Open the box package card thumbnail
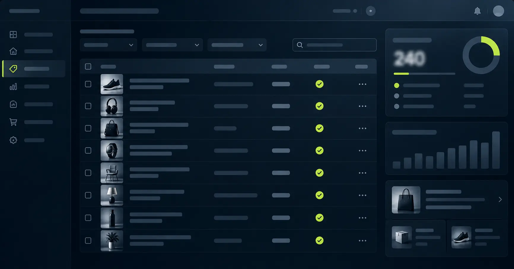The height and width of the screenshot is (269, 514). 402,237
